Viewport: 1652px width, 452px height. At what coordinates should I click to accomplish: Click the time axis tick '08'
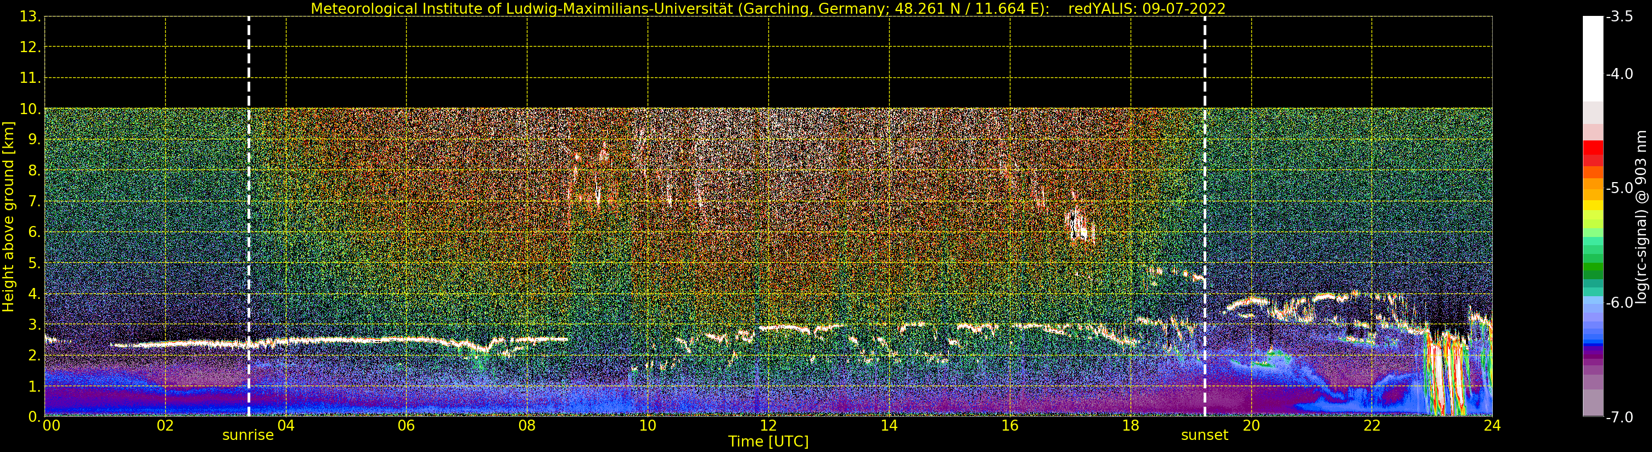tap(527, 426)
